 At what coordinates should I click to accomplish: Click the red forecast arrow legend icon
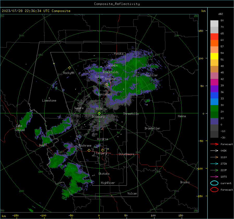click(214, 144)
